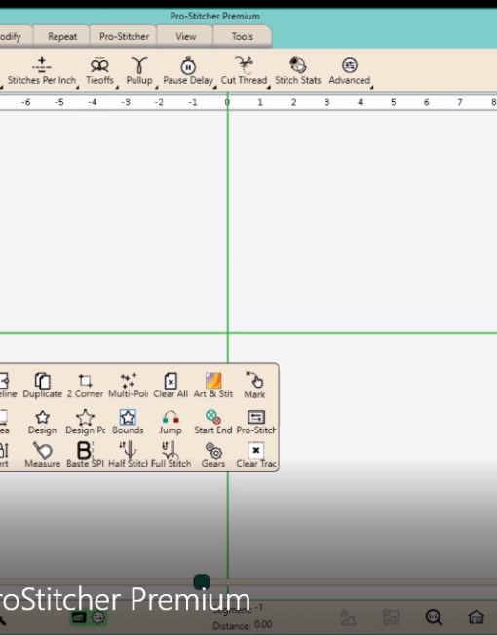497x635 pixels.
Task: Open Advanced settings
Action: tap(350, 71)
